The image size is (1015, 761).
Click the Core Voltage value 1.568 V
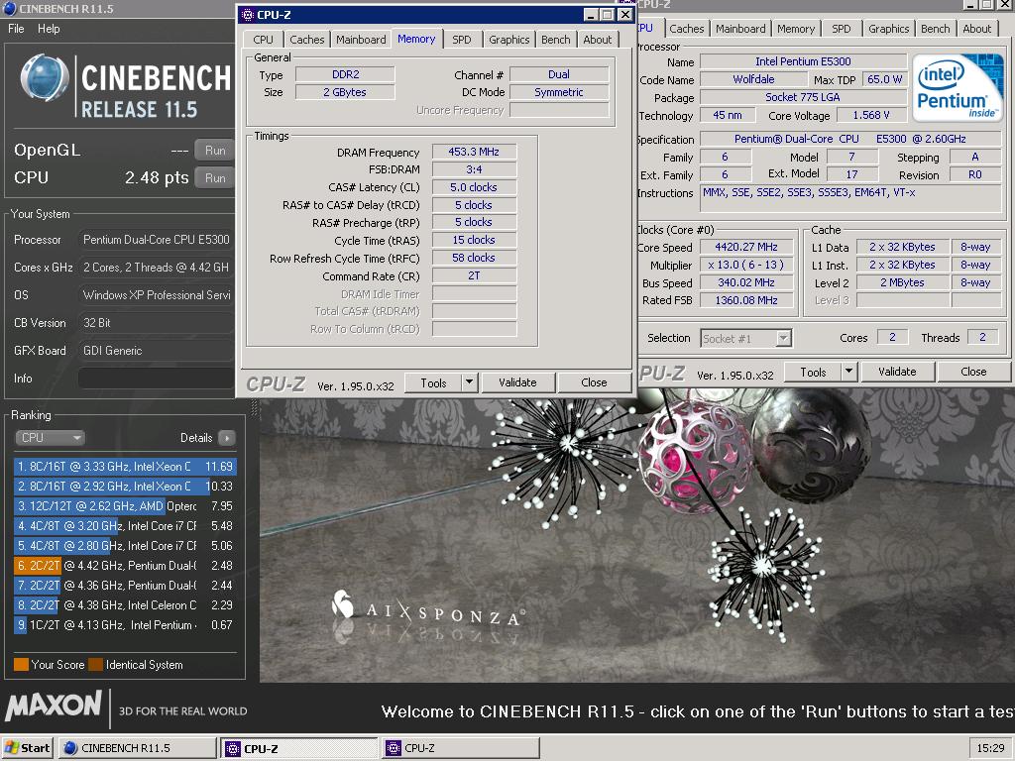click(871, 115)
